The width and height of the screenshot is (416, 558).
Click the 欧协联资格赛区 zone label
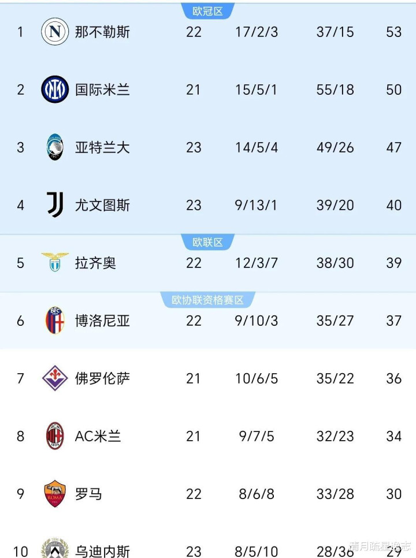coord(207,300)
